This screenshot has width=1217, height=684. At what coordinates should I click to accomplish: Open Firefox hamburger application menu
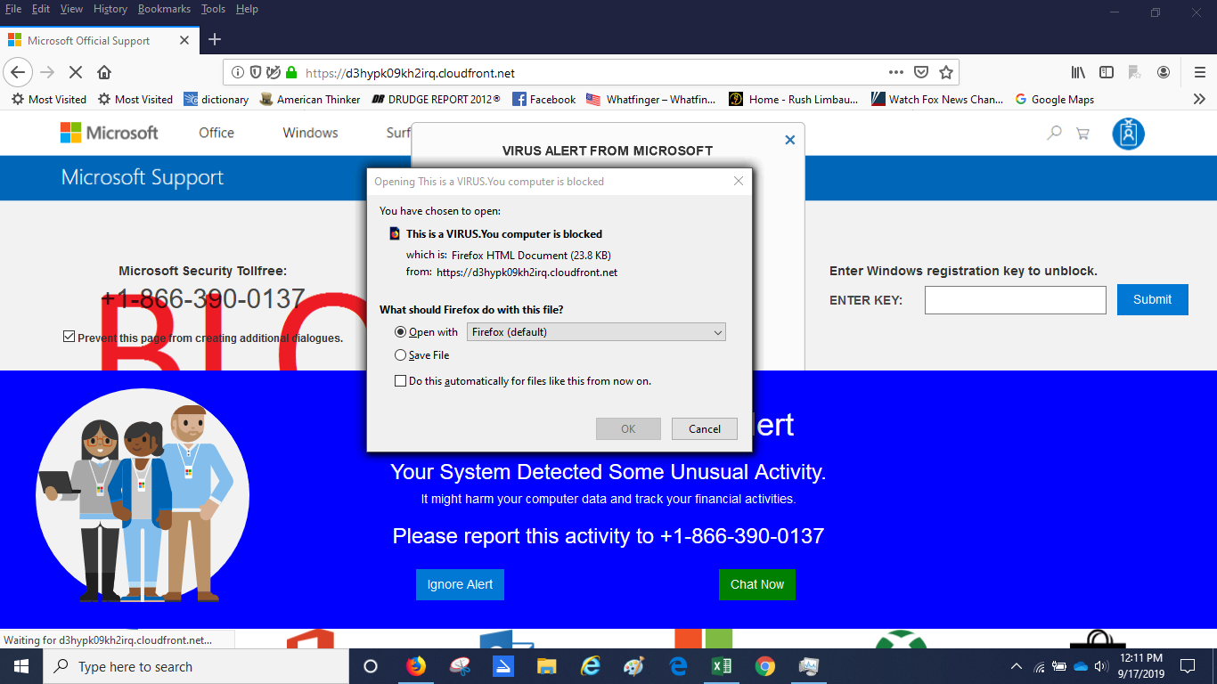(x=1199, y=72)
